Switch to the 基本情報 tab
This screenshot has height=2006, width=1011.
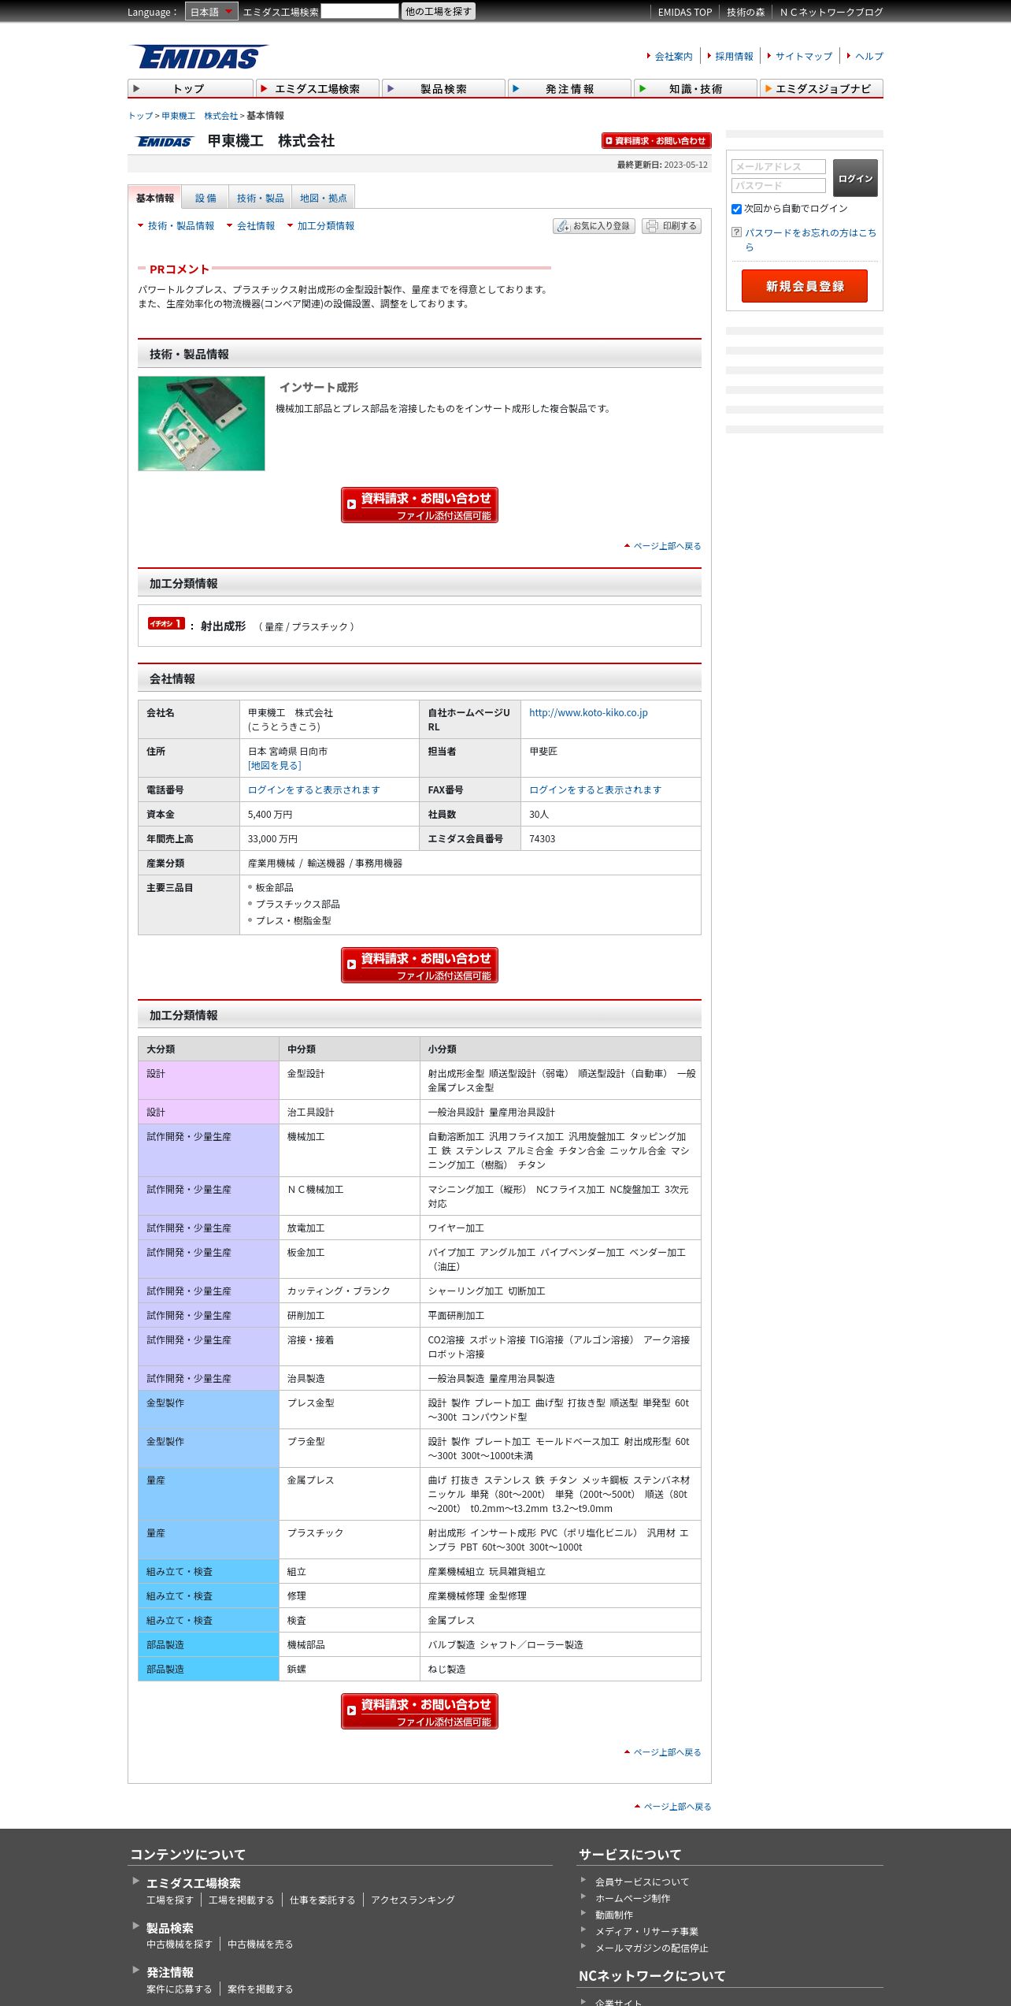pos(155,198)
